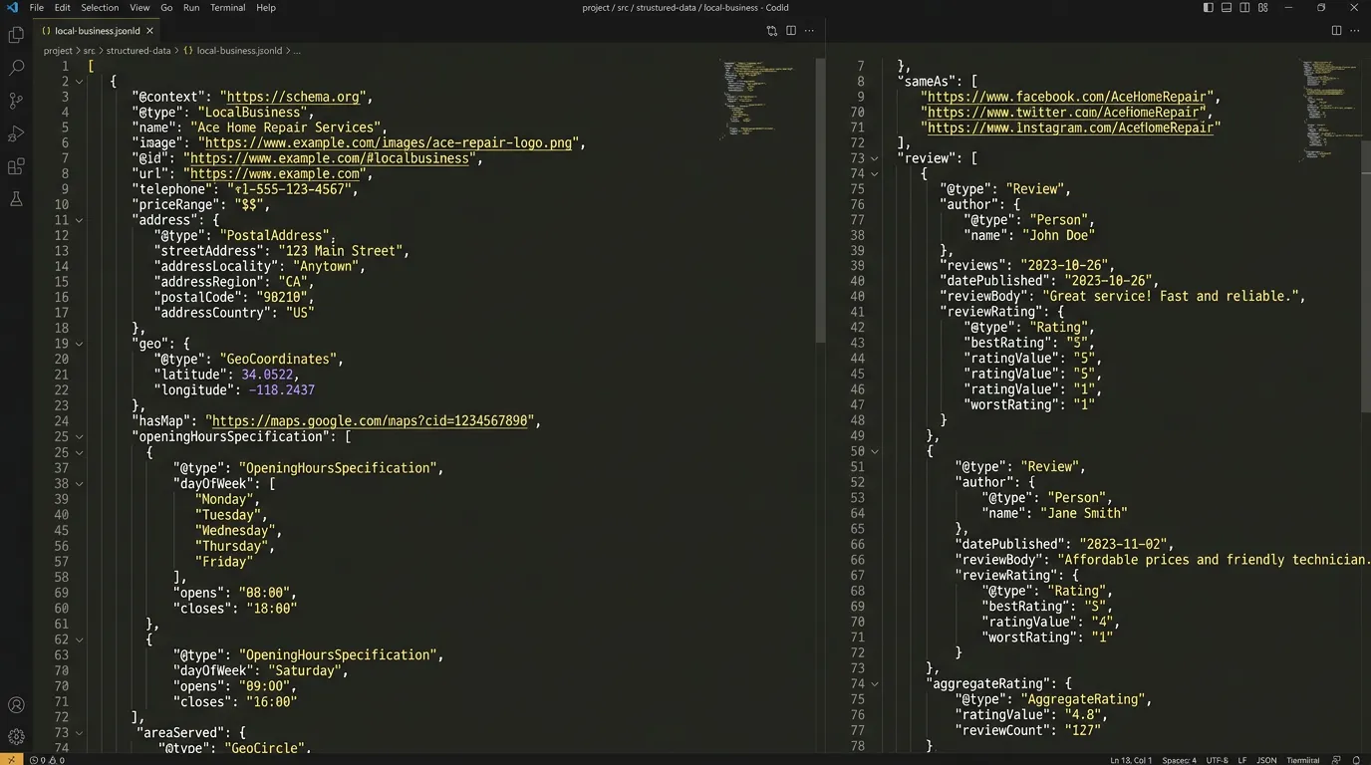
Task: Change the LF end-of-line sequence
Action: pyautogui.click(x=1242, y=760)
